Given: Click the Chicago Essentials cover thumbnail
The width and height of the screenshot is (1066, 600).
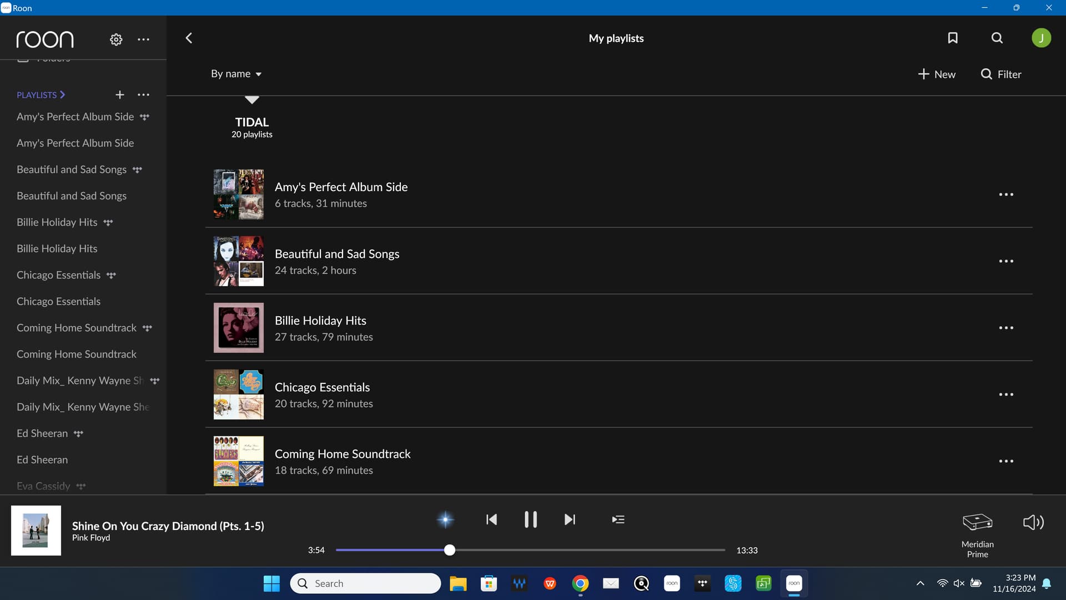Looking at the screenshot, I should tap(239, 394).
